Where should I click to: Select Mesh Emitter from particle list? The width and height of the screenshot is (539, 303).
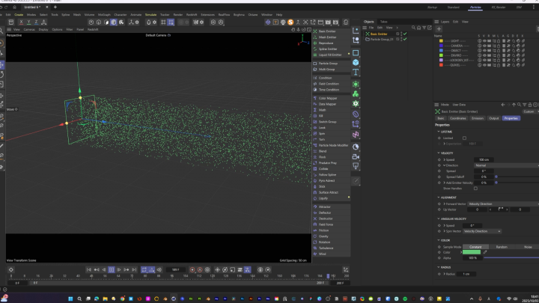[327, 37]
